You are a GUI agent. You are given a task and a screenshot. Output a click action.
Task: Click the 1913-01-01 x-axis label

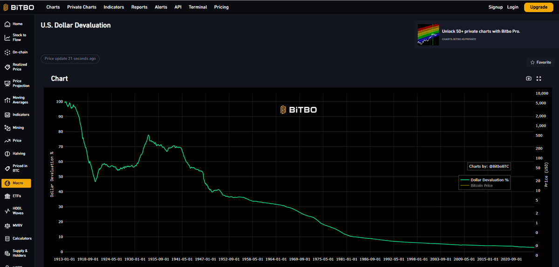click(64, 260)
